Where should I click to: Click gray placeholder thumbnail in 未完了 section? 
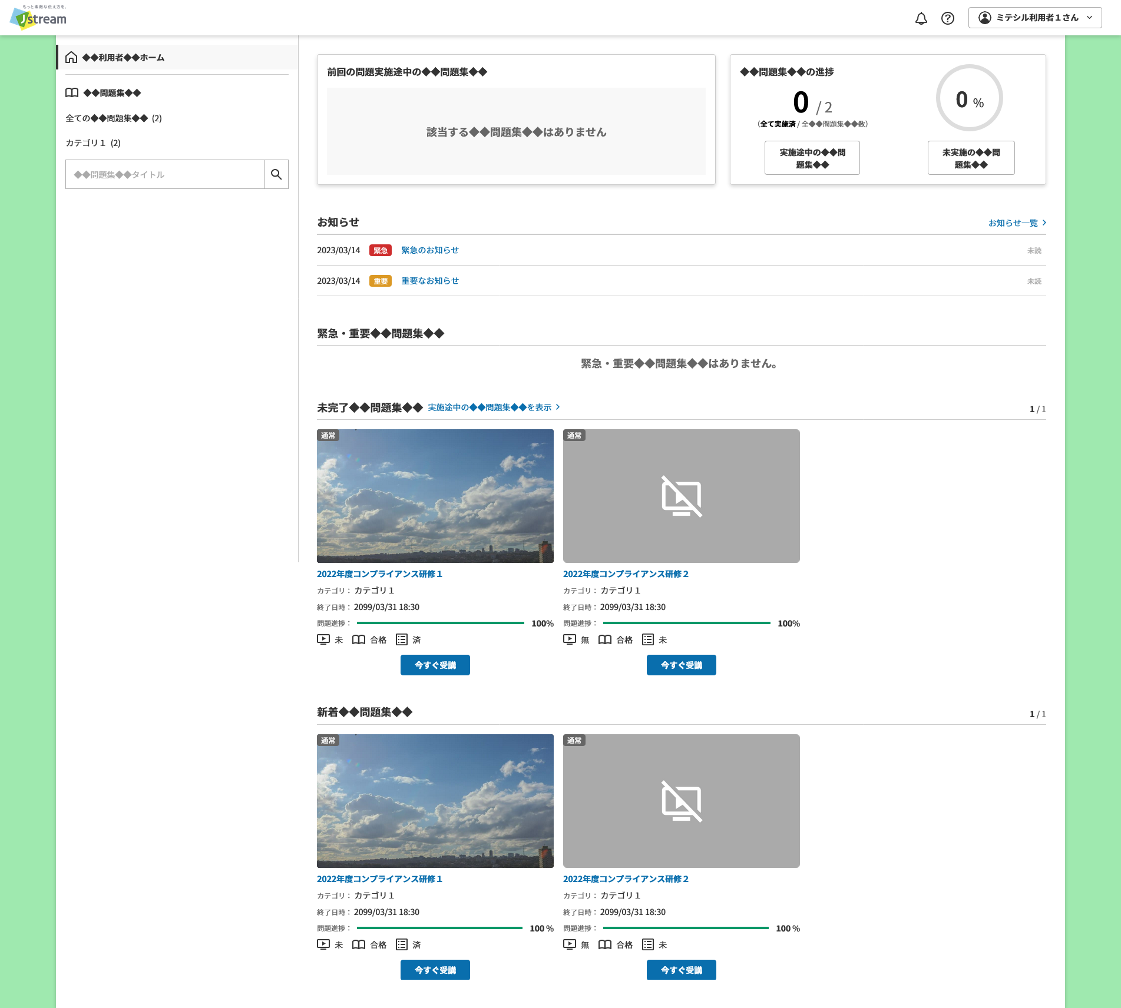[682, 496]
